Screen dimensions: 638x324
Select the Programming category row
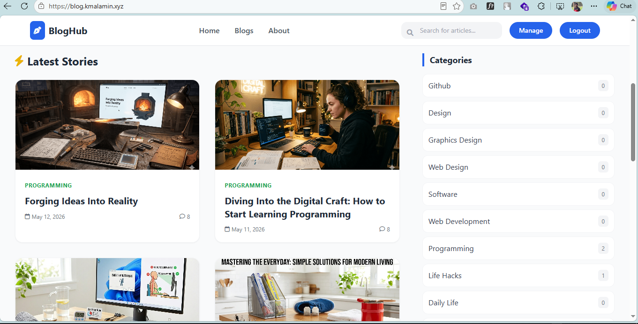click(x=518, y=248)
